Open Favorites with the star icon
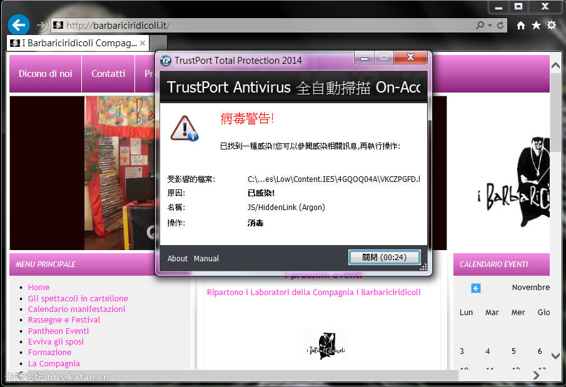The width and height of the screenshot is (566, 387). coord(536,25)
